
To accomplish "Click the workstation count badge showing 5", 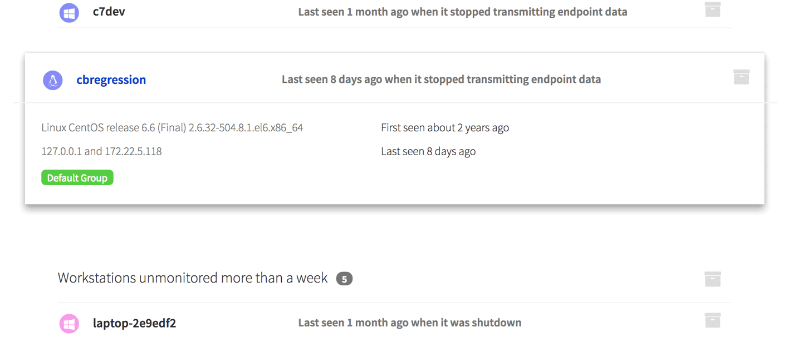I will pyautogui.click(x=344, y=279).
